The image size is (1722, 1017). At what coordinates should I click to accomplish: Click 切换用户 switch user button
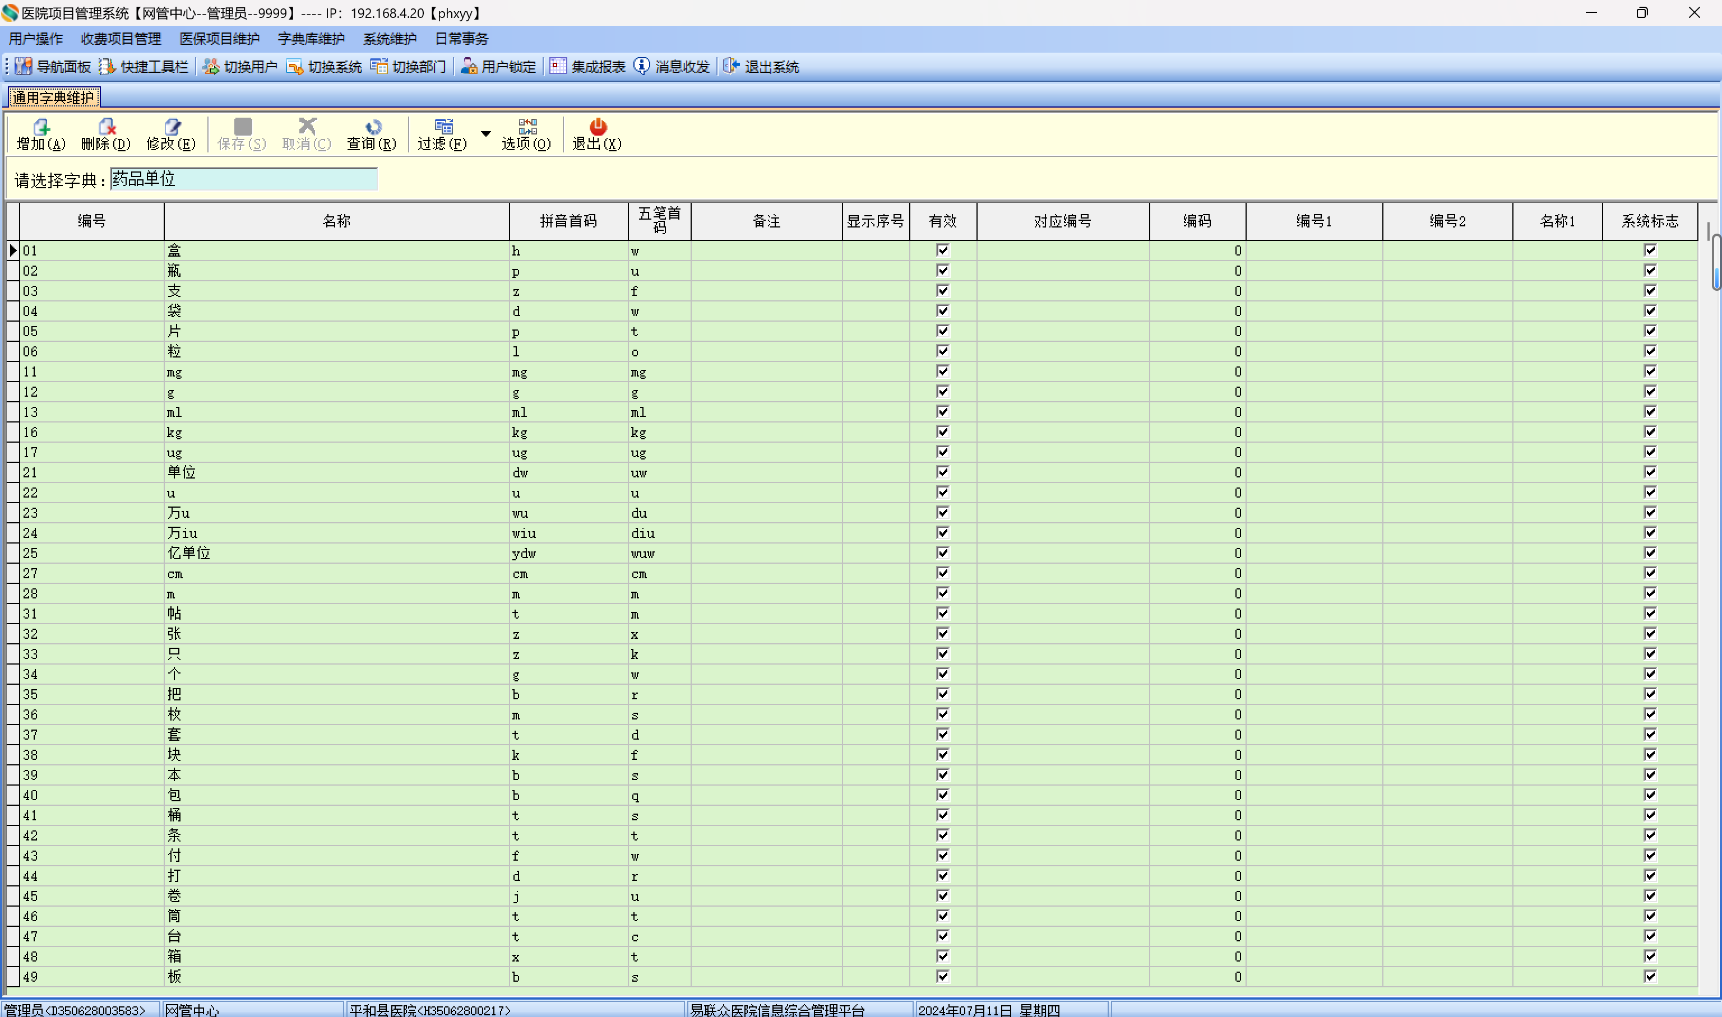point(240,67)
